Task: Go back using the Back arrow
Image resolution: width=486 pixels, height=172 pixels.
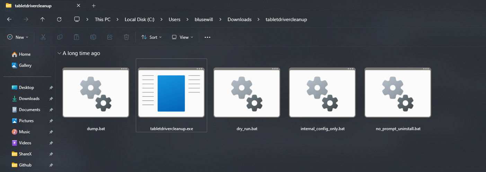Action: pyautogui.click(x=9, y=19)
